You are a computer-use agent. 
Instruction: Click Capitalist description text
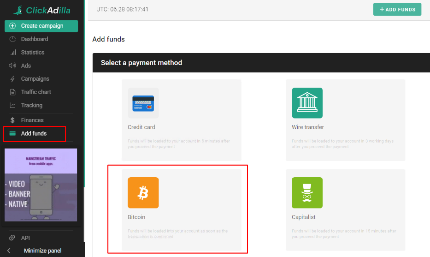(x=344, y=233)
